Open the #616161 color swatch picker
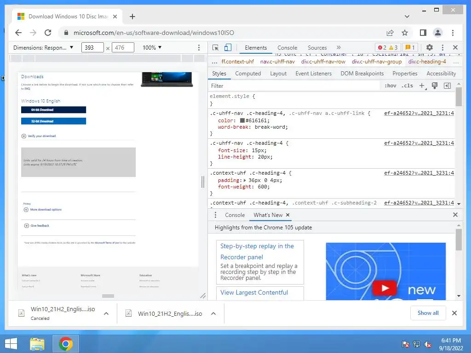 tap(242, 121)
